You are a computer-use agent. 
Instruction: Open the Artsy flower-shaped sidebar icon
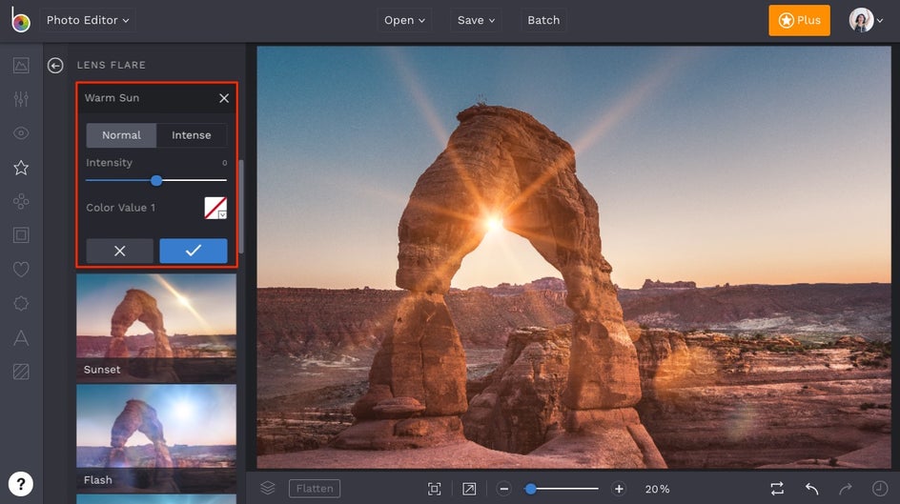[x=21, y=201]
